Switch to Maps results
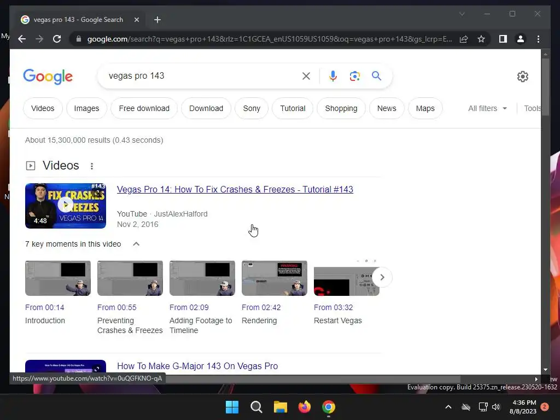Screen dimensions: 560x420 [425, 108]
